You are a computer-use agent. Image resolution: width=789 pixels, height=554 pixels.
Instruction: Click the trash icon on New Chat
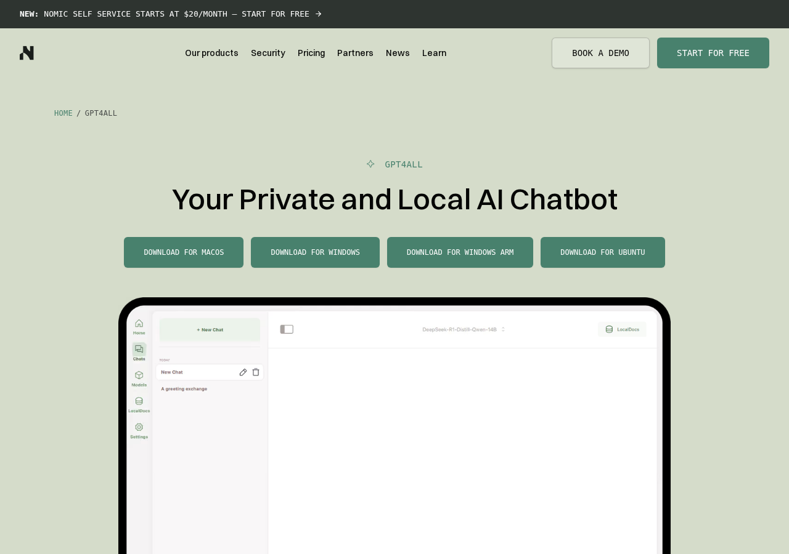pos(256,372)
